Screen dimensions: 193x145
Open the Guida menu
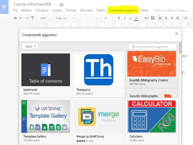pyautogui.click(x=145, y=10)
